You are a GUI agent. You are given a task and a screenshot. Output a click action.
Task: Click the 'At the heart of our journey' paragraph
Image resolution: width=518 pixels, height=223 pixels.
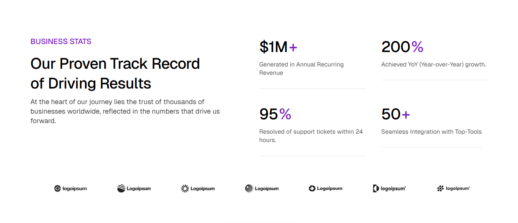click(x=125, y=111)
